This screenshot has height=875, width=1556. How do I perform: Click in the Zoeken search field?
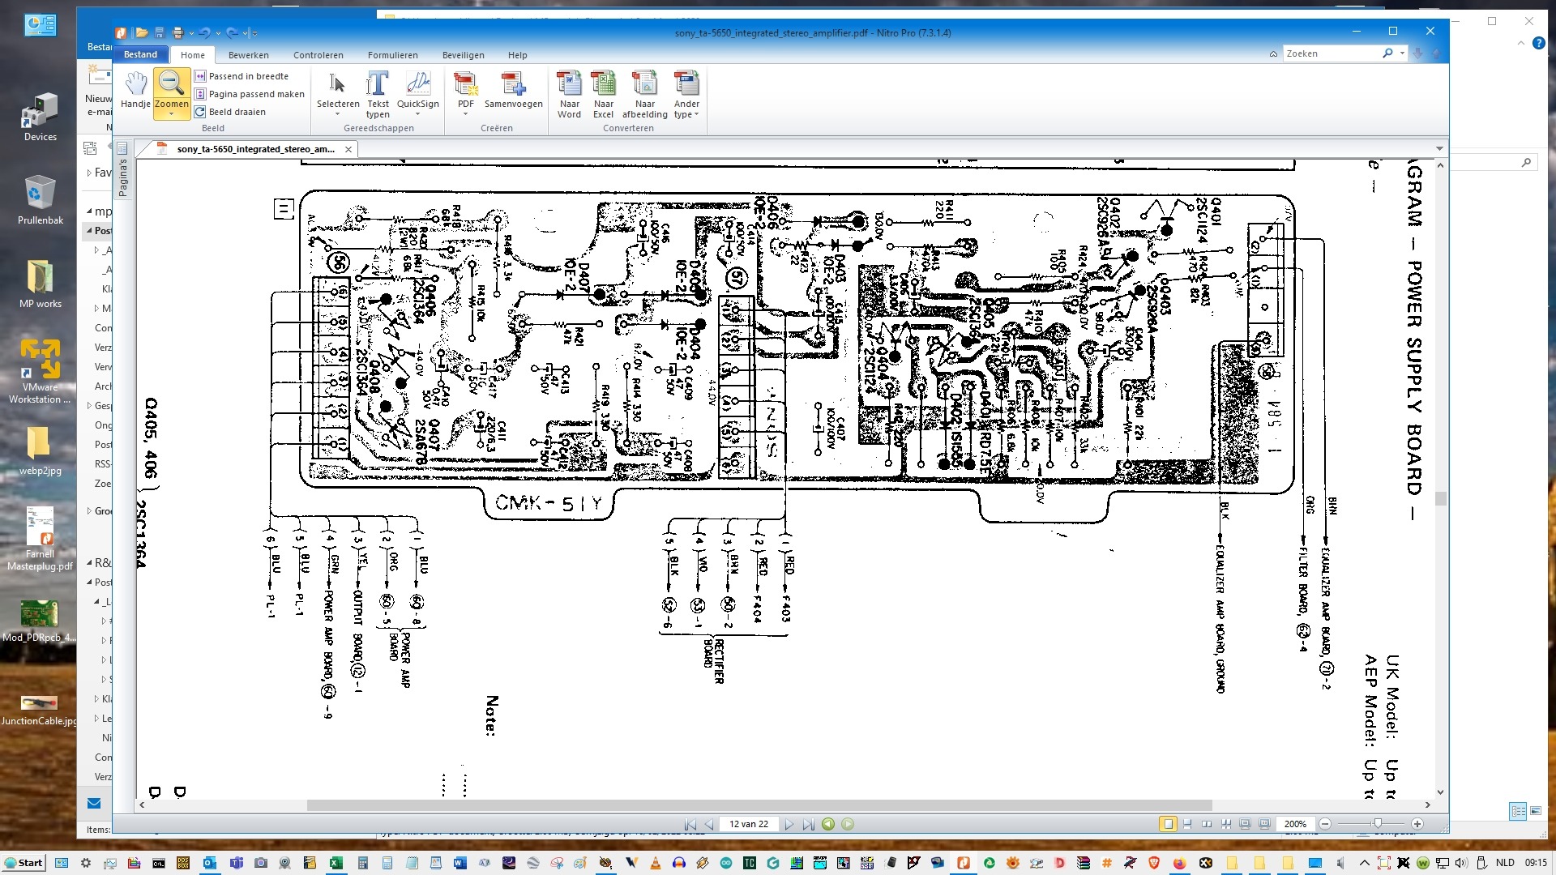[1332, 53]
